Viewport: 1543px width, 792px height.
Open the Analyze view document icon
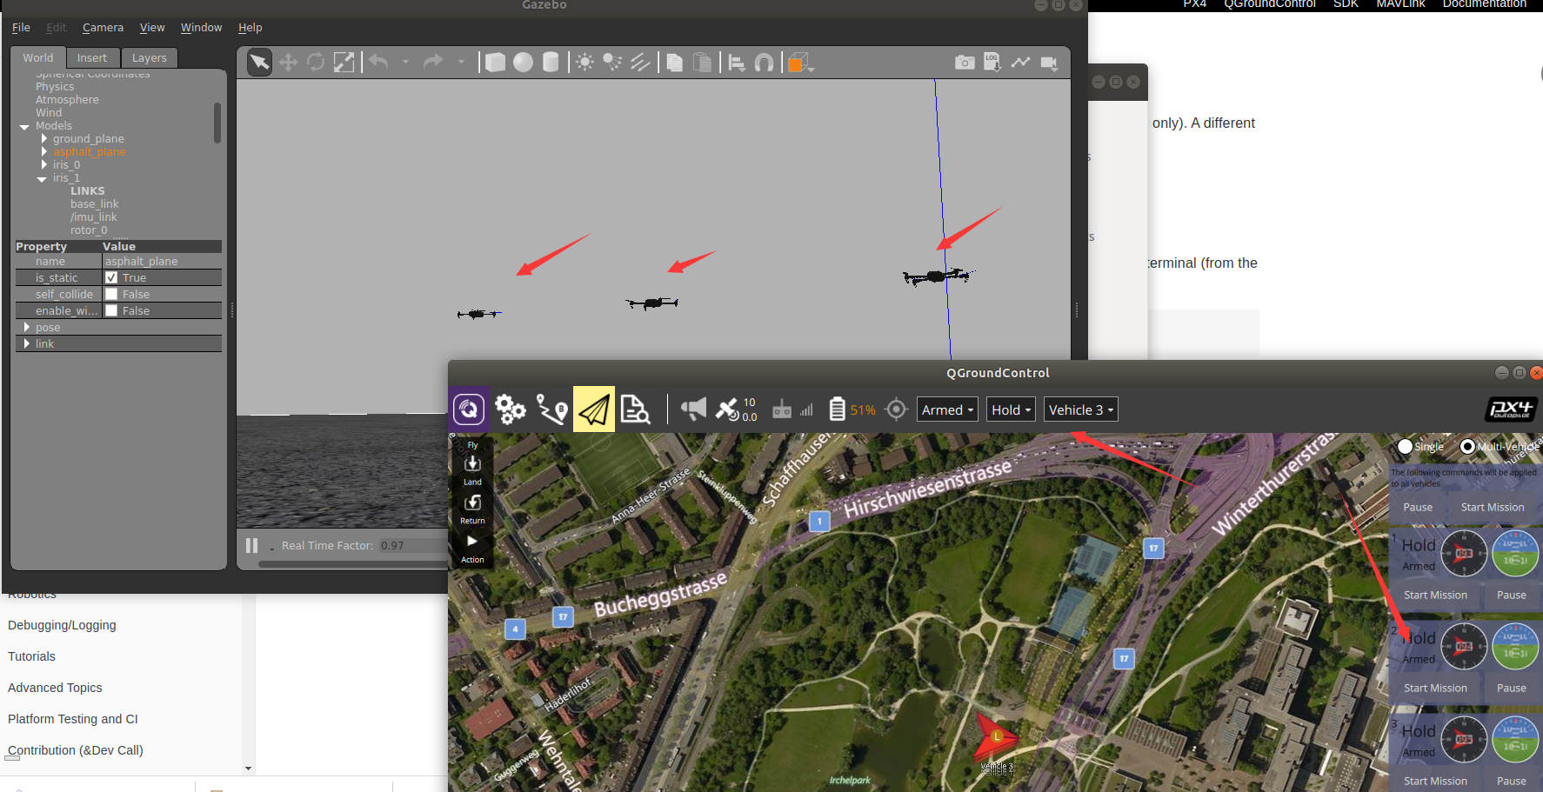point(636,409)
